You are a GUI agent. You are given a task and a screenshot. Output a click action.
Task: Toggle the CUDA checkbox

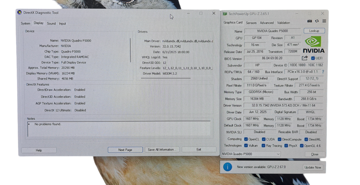coord(264,139)
